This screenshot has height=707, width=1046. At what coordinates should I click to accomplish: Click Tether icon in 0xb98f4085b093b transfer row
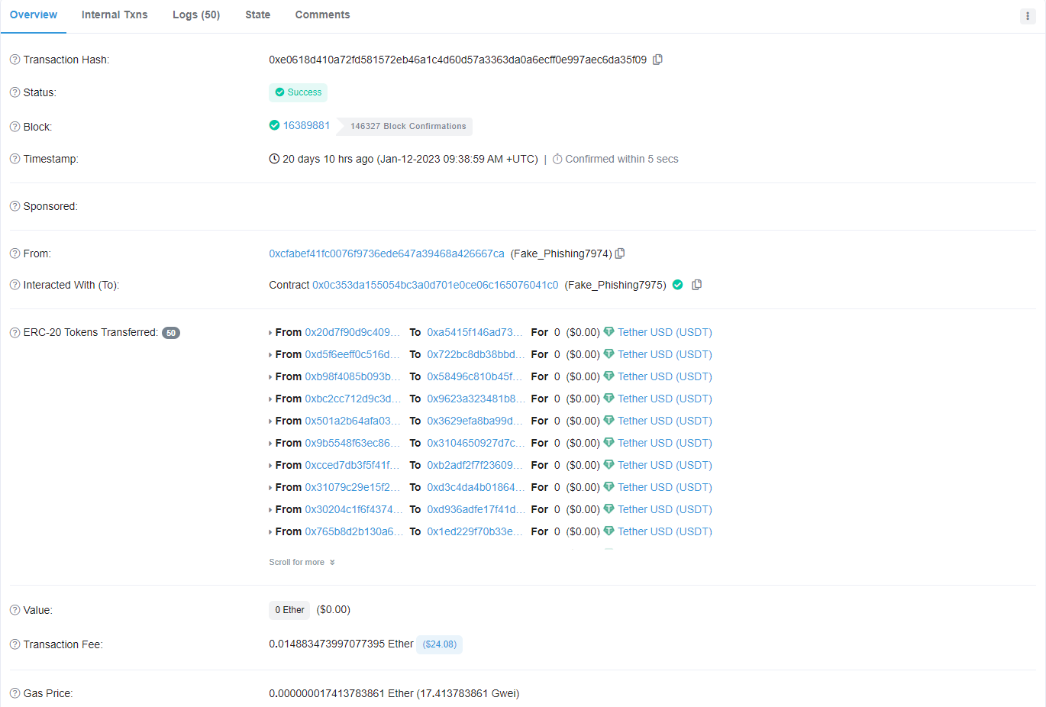(x=609, y=376)
